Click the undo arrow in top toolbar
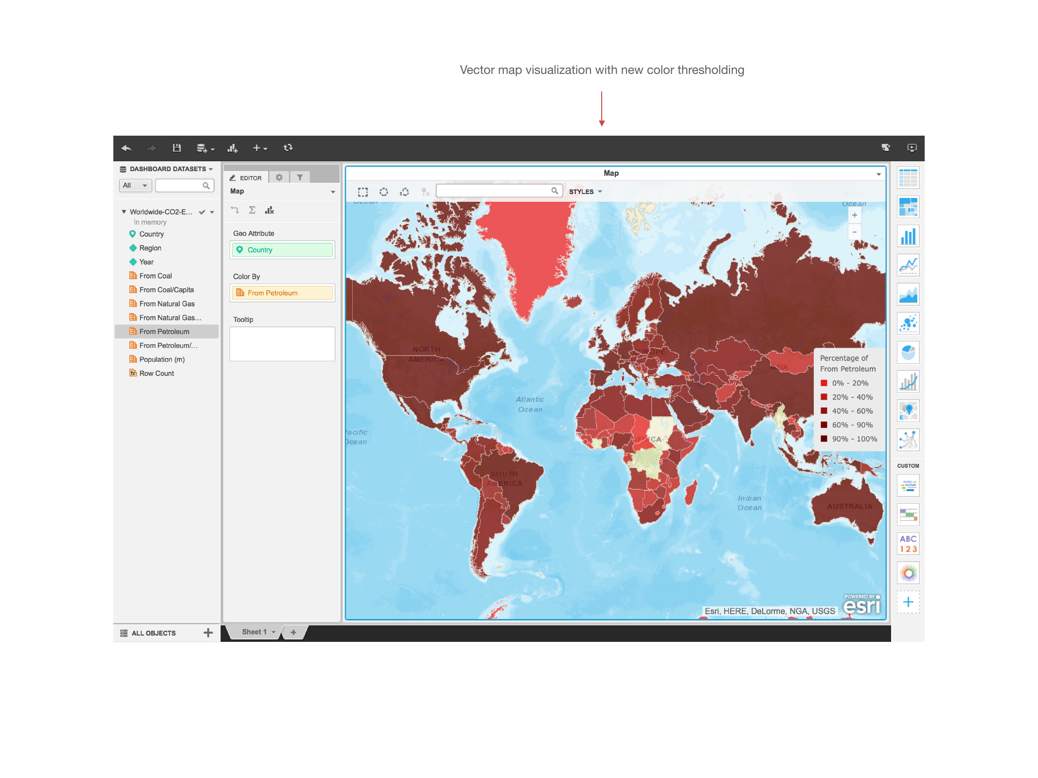Viewport: 1038px width, 778px height. pos(126,148)
